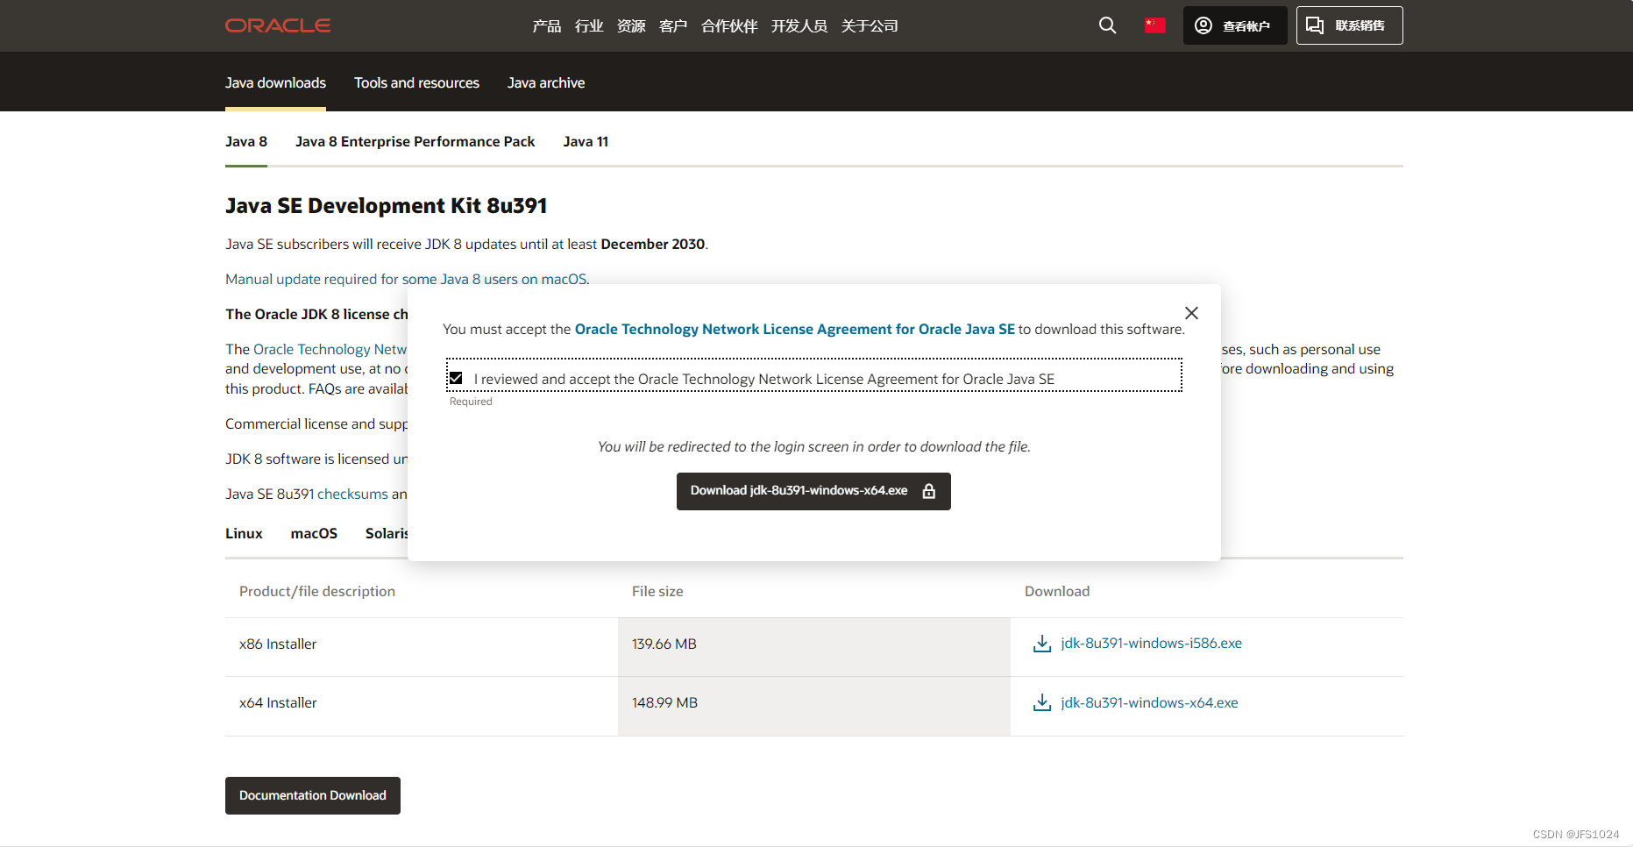Select the macOS platform tab
Viewport: 1633px width, 847px height.
[x=314, y=533]
